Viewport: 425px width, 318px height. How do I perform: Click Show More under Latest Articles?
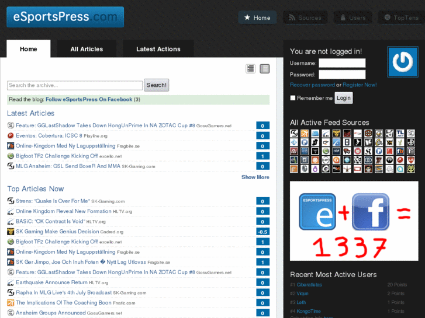(x=255, y=177)
